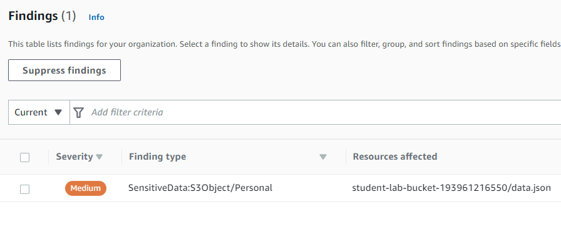
Task: Open the SensitiveData:S3Object/Personal finding
Action: (200, 188)
